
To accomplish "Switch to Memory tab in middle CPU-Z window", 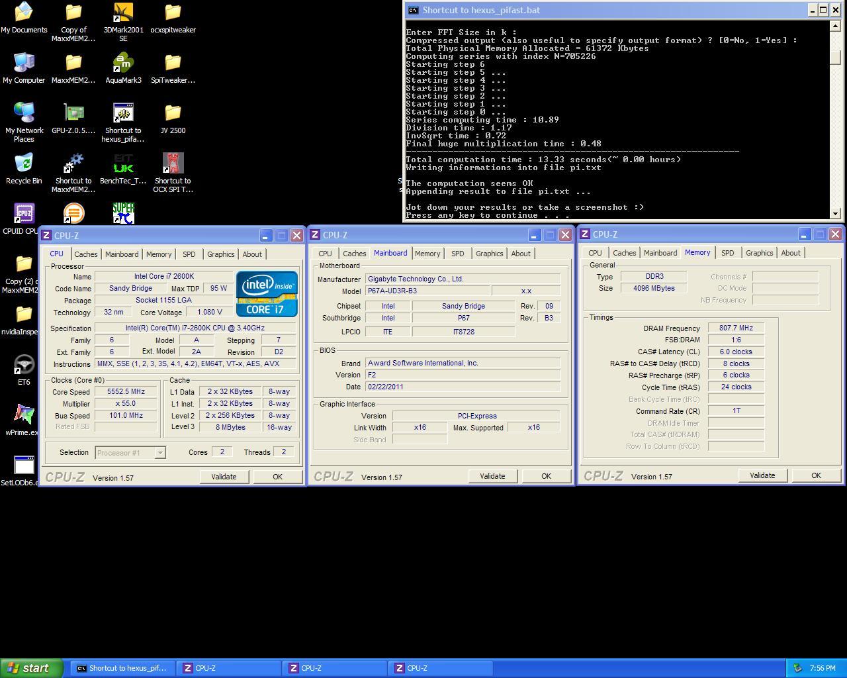I will (427, 254).
